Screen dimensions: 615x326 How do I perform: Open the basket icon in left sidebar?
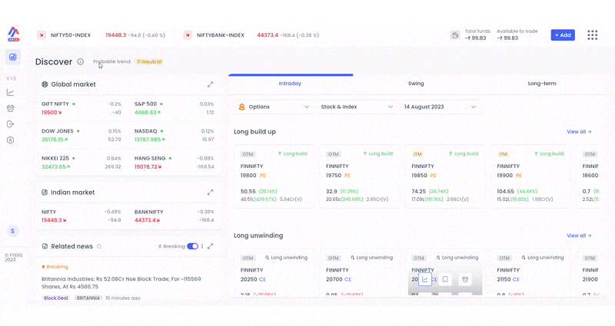[x=11, y=108]
